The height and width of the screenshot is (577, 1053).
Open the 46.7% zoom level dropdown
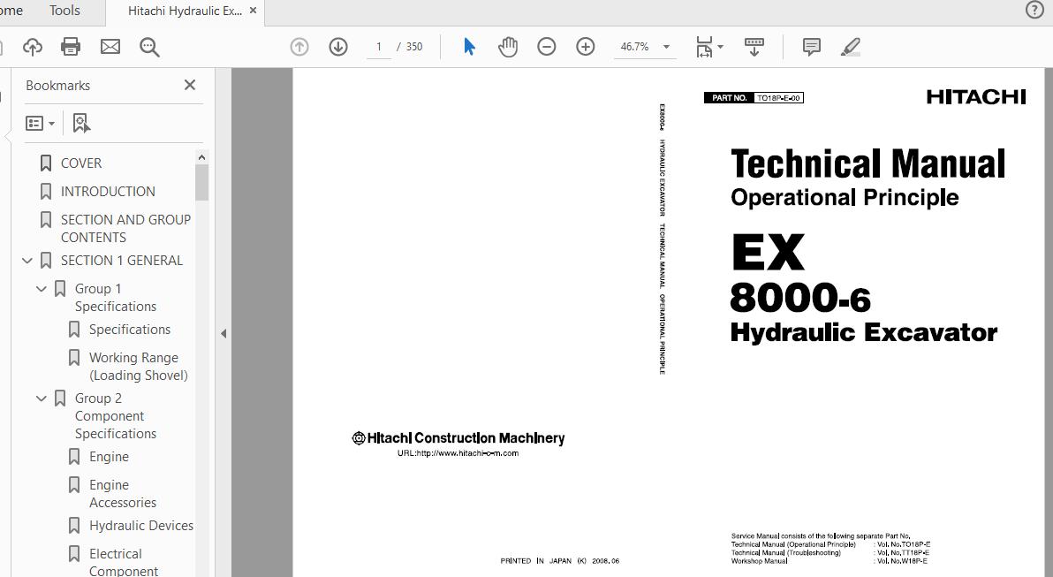[645, 46]
